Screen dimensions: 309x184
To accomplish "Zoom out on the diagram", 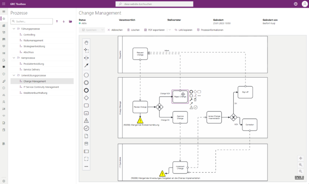I will click(301, 171).
